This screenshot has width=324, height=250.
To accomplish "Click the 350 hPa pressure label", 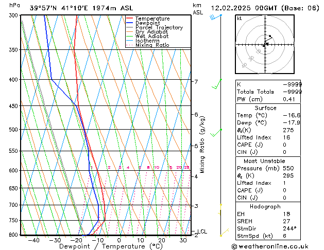I will [x=14, y=50].
